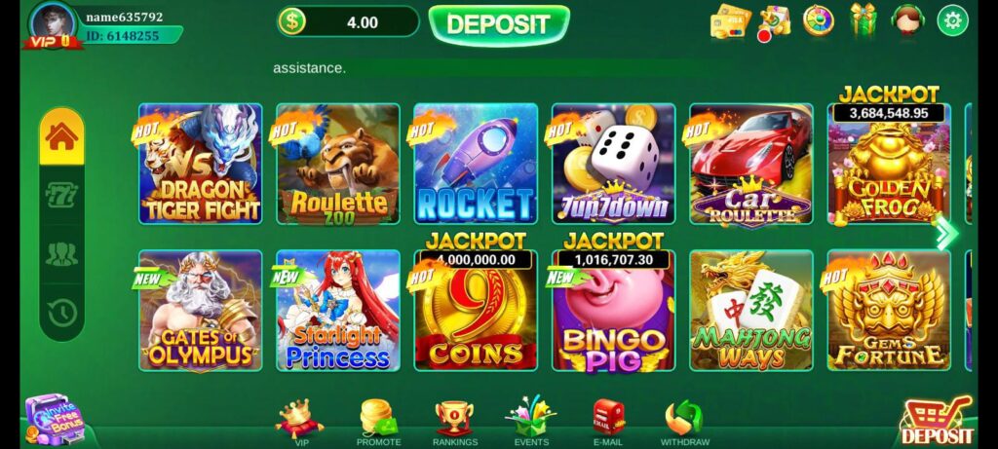
Task: Open the EVENTS icon
Action: (x=531, y=422)
